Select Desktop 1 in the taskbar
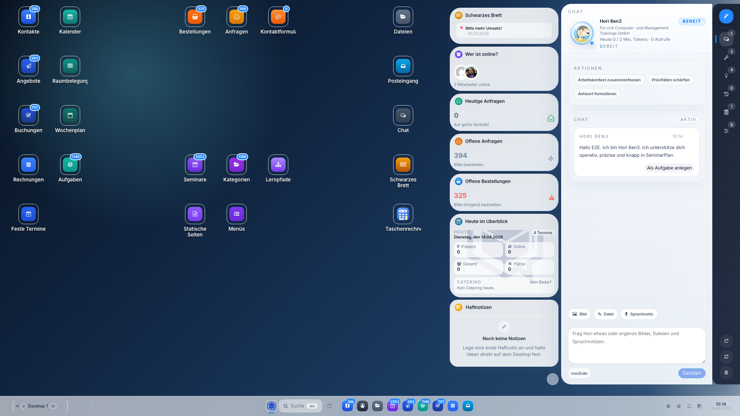 (x=37, y=406)
